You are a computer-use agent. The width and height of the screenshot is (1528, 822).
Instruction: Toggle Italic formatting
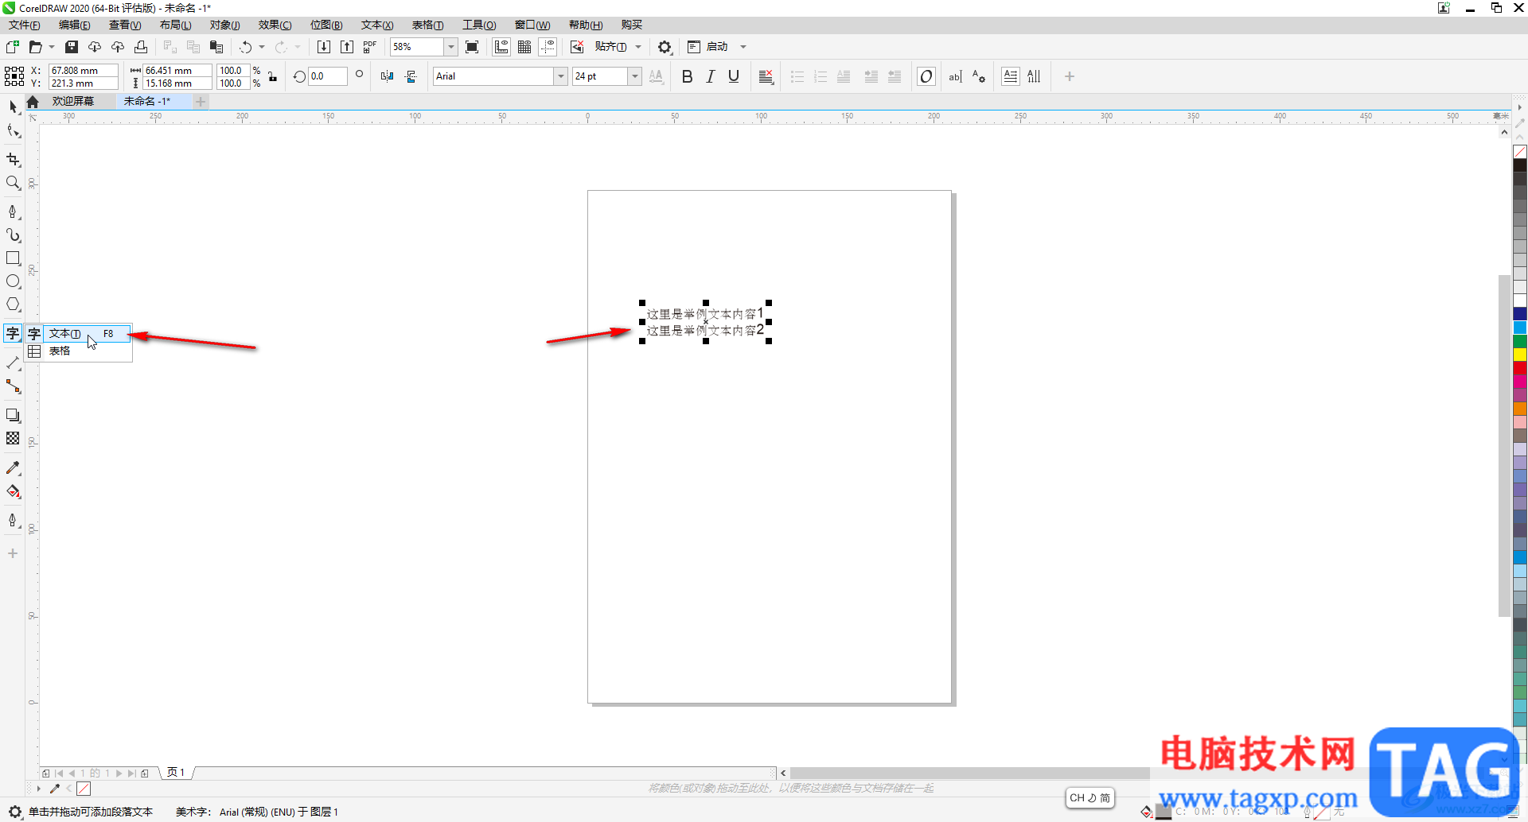[711, 76]
